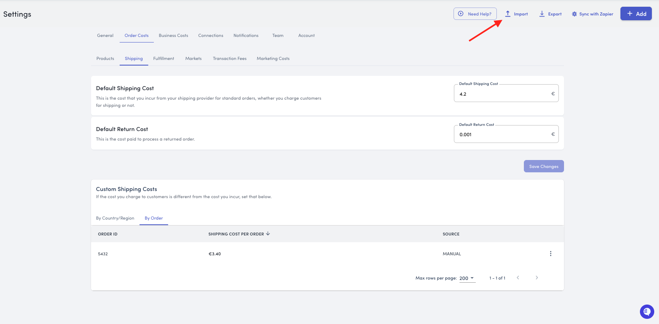Go to the previous page arrow
The height and width of the screenshot is (324, 659).
[x=518, y=278]
